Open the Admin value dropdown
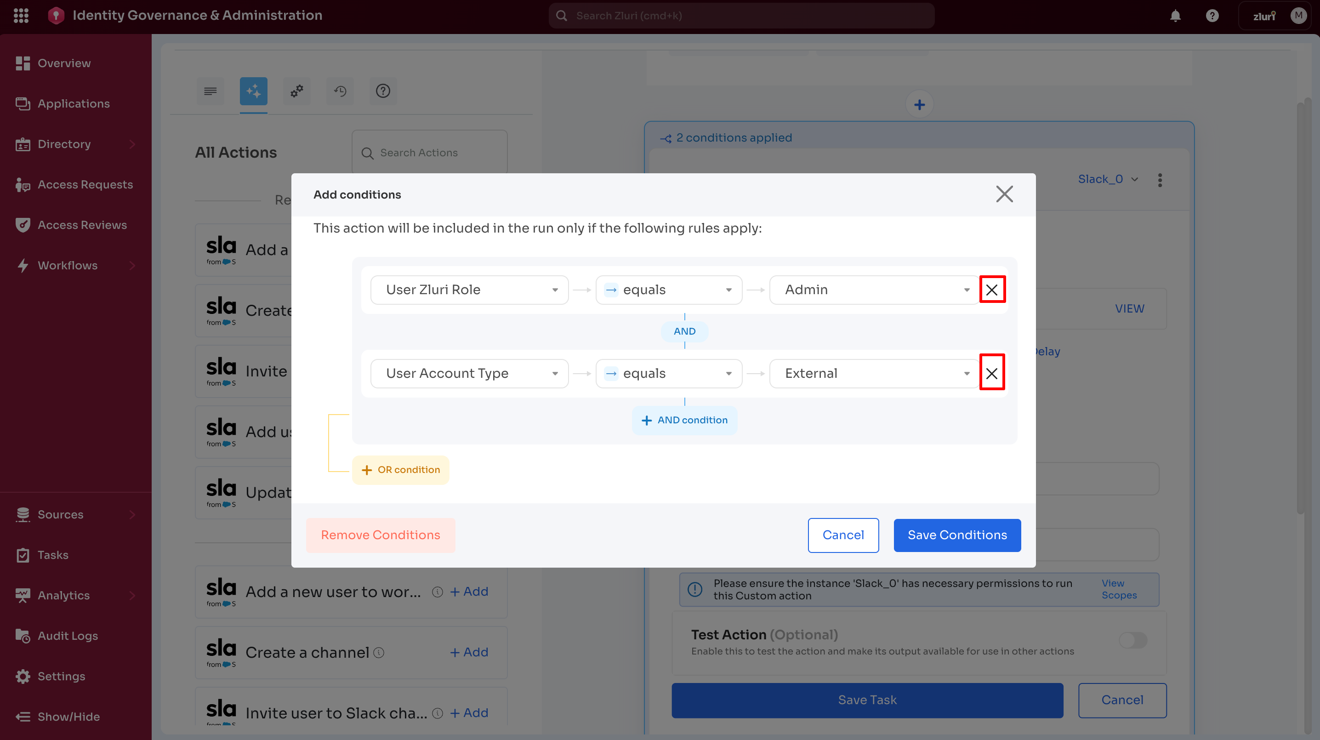 tap(875, 290)
